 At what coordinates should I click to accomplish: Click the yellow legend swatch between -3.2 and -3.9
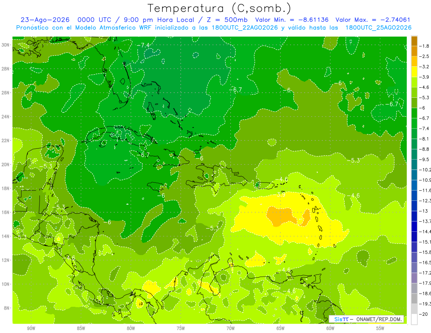coord(414,72)
